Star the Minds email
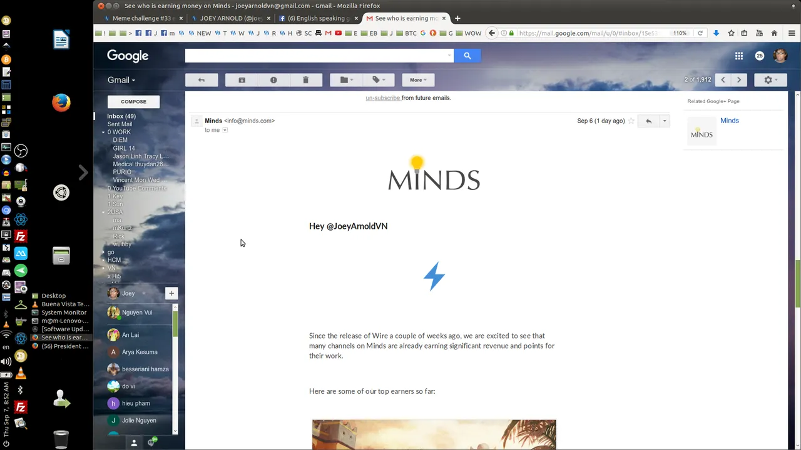 (631, 121)
